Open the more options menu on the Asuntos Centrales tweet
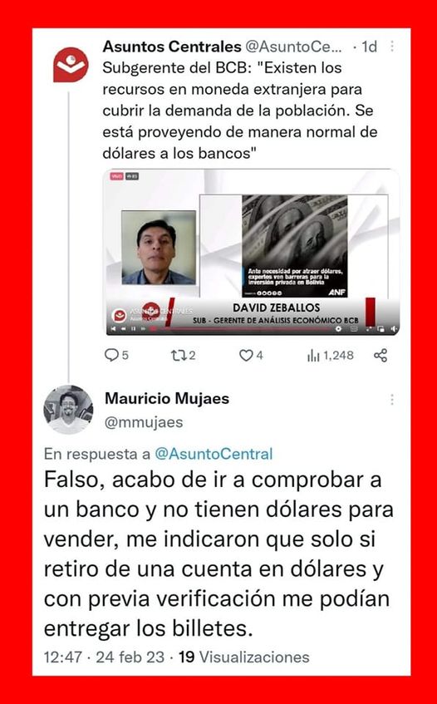 pyautogui.click(x=392, y=47)
